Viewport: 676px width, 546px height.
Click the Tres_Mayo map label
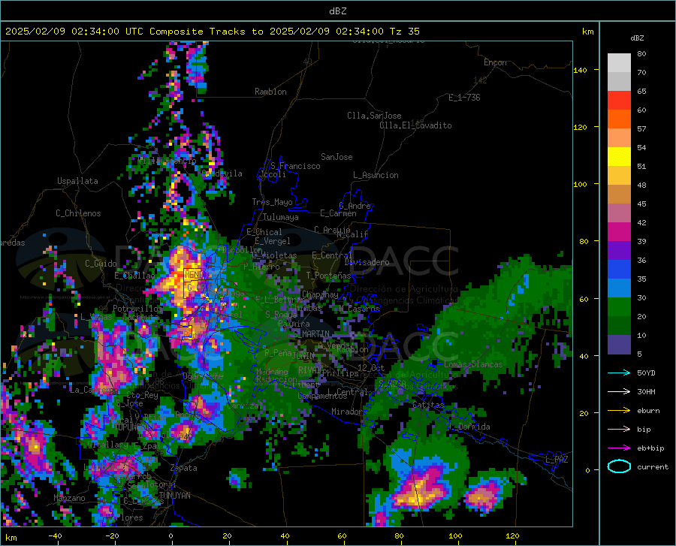coord(272,202)
